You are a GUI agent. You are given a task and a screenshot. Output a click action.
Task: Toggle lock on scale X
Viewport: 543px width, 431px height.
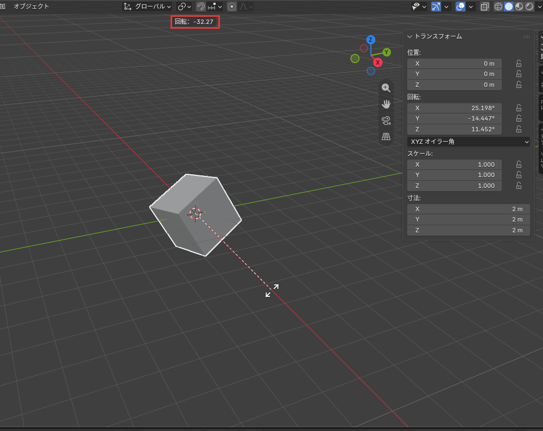[x=519, y=164]
